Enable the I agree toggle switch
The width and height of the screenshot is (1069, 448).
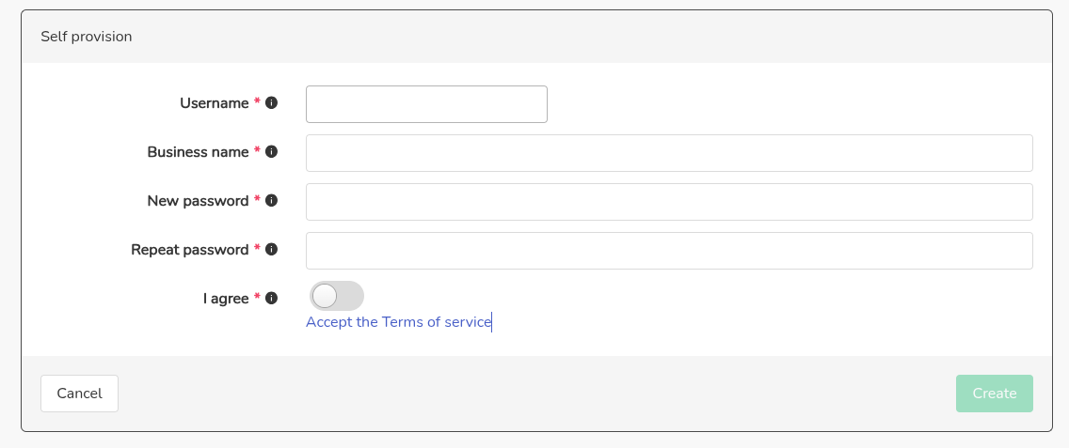click(x=336, y=297)
